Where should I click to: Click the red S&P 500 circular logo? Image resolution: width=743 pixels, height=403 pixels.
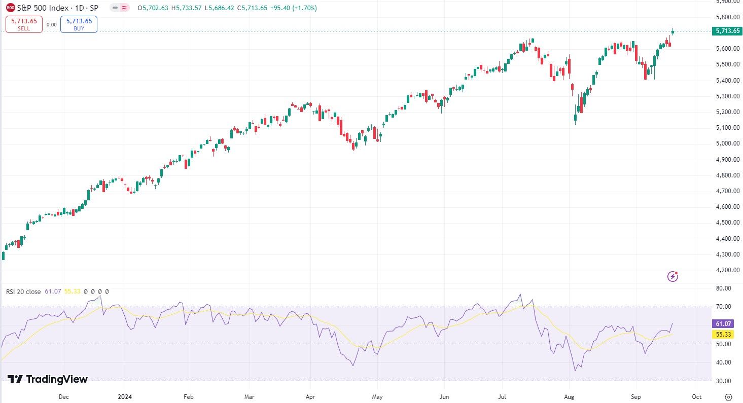coord(10,8)
